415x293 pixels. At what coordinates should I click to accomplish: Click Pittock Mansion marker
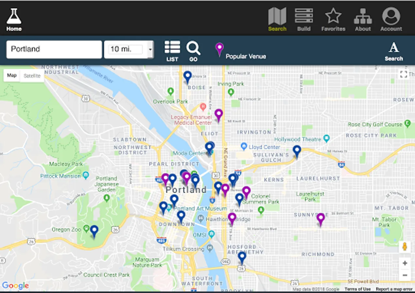tap(85, 176)
